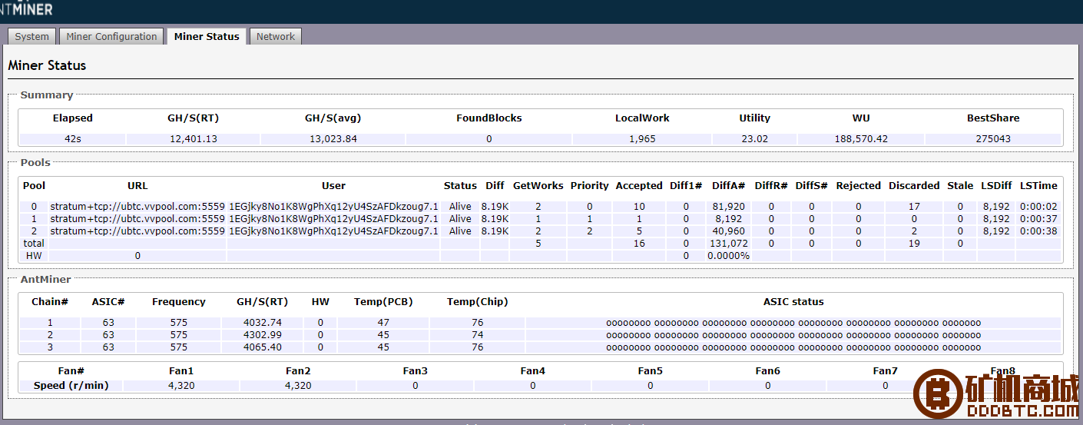Click pool 0 user address
Image resolution: width=1083 pixels, height=425 pixels.
pyautogui.click(x=333, y=207)
